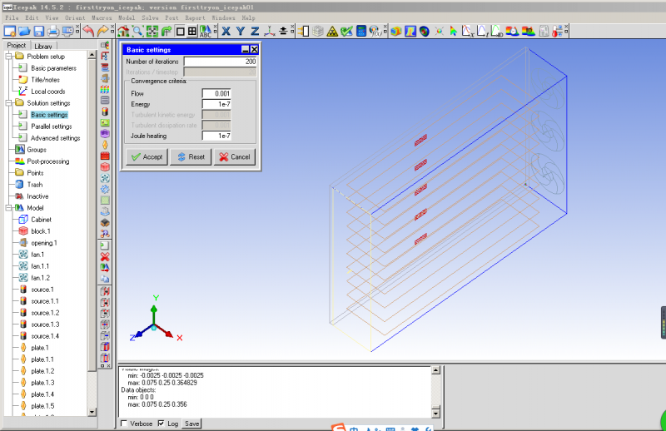Image resolution: width=666 pixels, height=431 pixels.
Task: Click the message log scroll-up arrow
Action: pos(435,370)
